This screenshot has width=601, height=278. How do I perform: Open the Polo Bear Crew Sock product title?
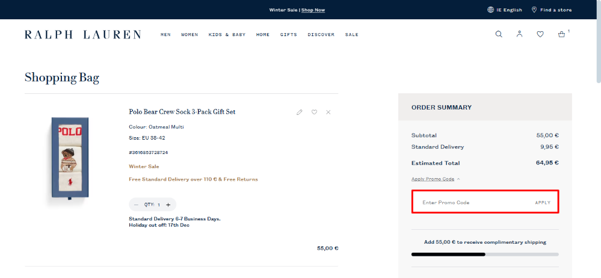tap(182, 112)
